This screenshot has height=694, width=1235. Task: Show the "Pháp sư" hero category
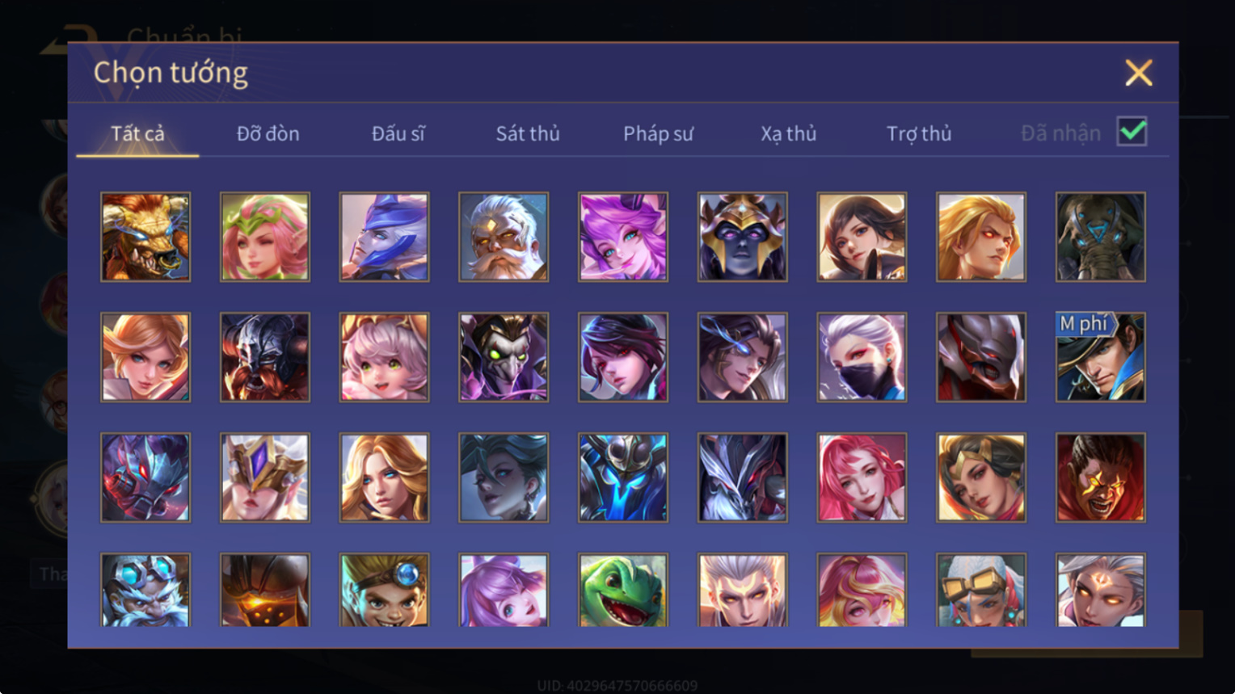pyautogui.click(x=658, y=133)
